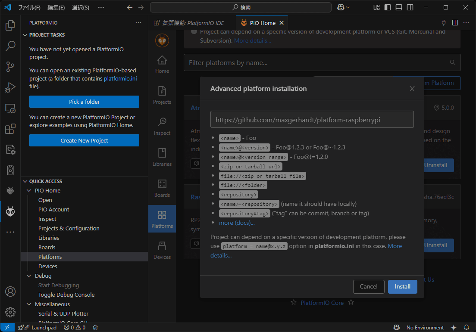Close the PIO Home tab
This screenshot has height=332, width=476.
tap(282, 23)
